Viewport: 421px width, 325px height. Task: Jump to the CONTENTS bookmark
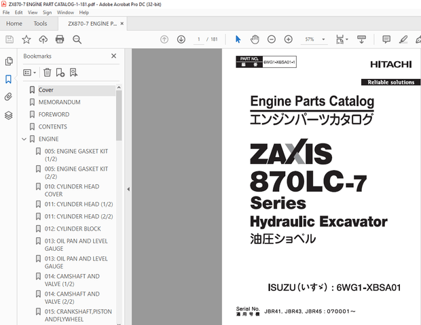53,126
